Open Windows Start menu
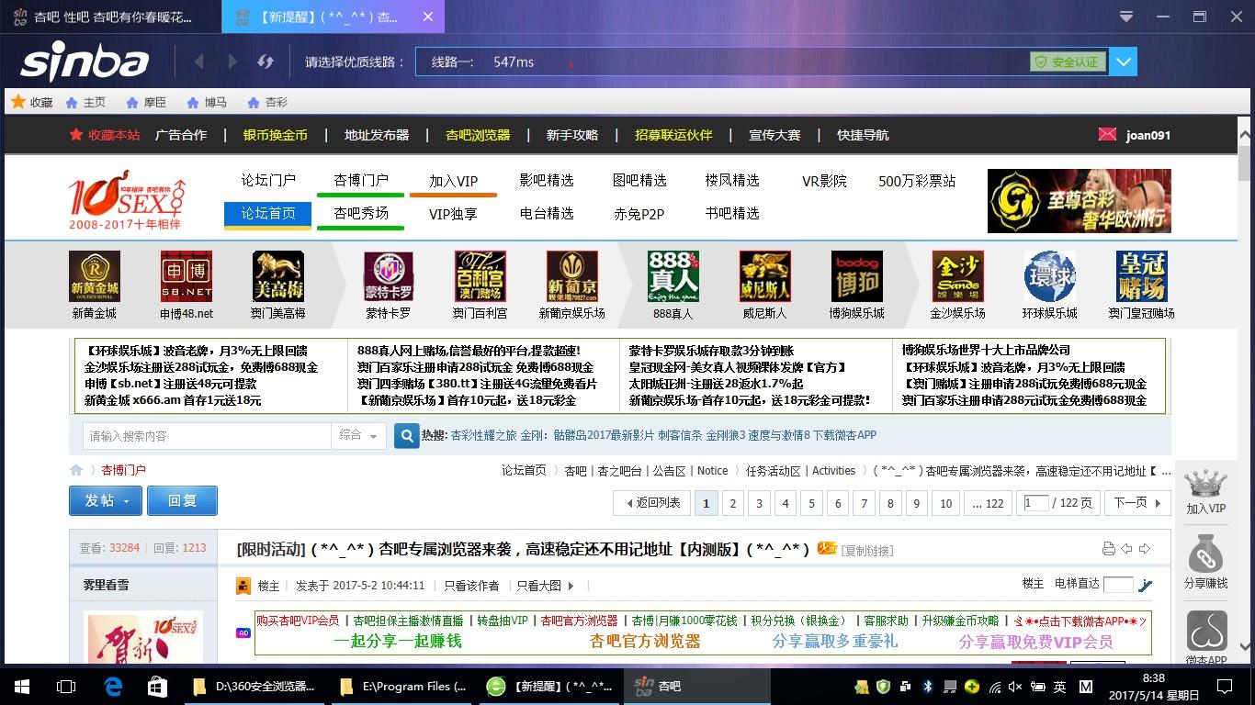The image size is (1255, 705). 22,686
